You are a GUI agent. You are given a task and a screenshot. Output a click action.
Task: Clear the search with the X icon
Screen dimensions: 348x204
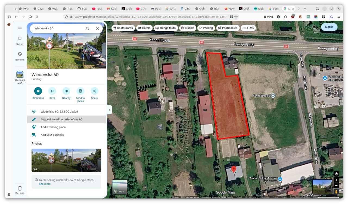[97, 29]
